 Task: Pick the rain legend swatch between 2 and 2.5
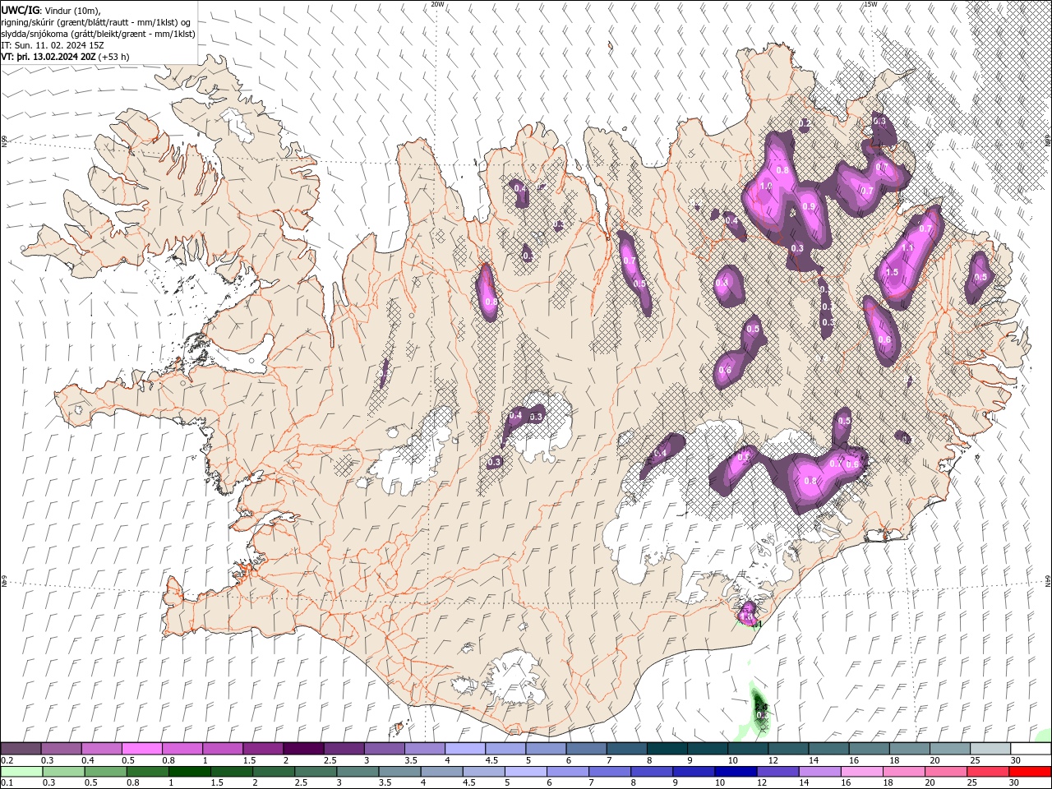coord(274,772)
